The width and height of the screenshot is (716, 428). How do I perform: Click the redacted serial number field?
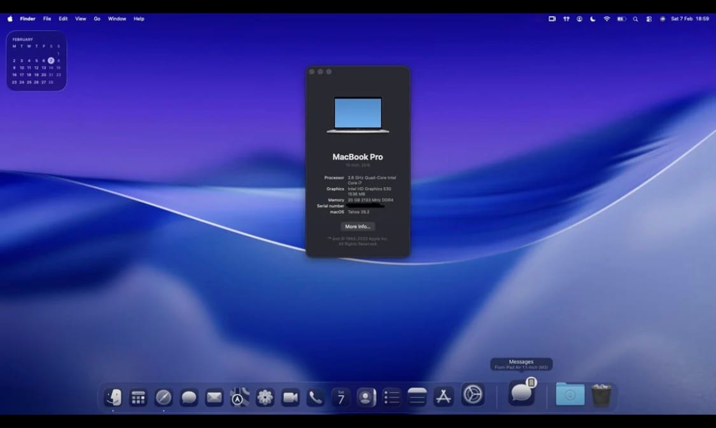pyautogui.click(x=366, y=206)
